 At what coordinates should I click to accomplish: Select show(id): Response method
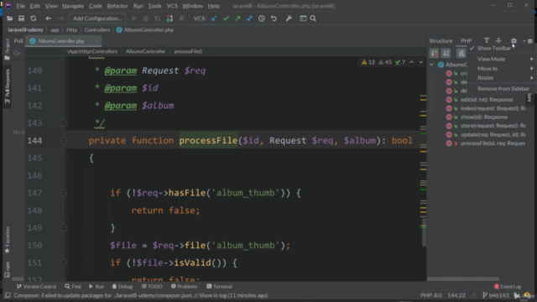(x=484, y=117)
